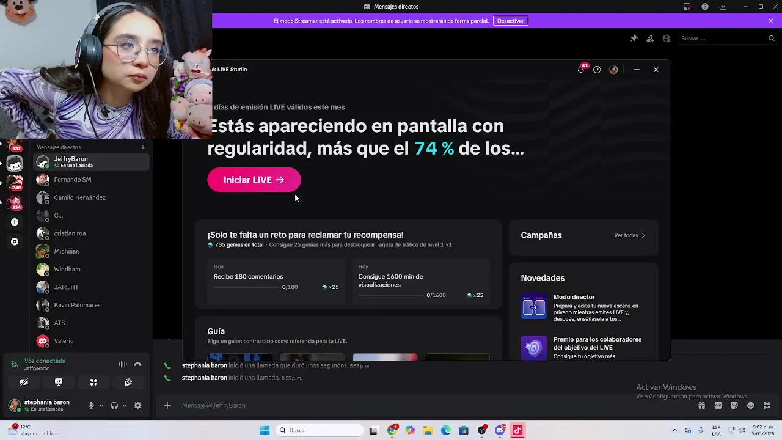Image resolution: width=782 pixels, height=440 pixels.
Task: Open ATS direct message
Action: [91, 323]
